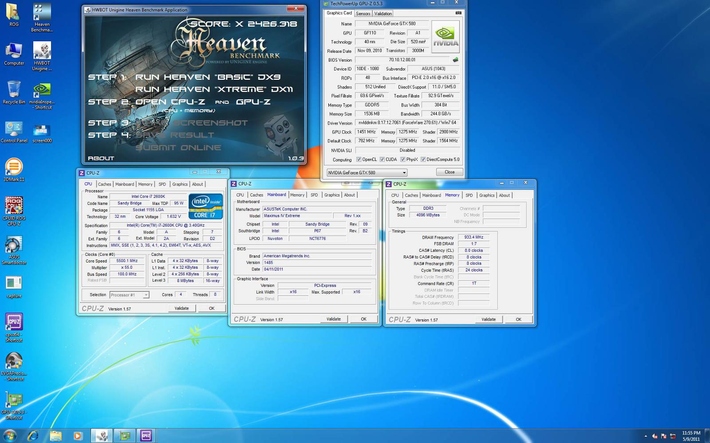Screen dimensions: 710x443
Task: Click Run Heaven "Basic" DX9 step
Action: pyautogui.click(x=208, y=77)
